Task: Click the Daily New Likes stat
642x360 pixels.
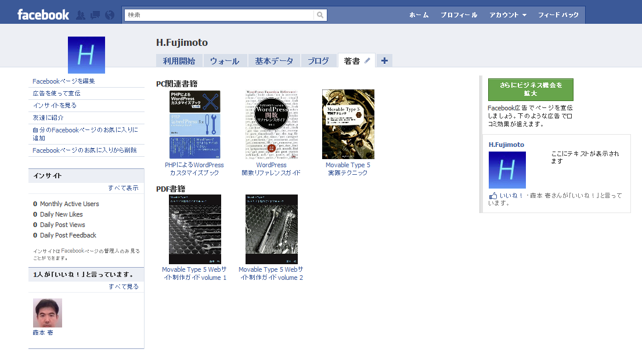Action: pos(57,214)
